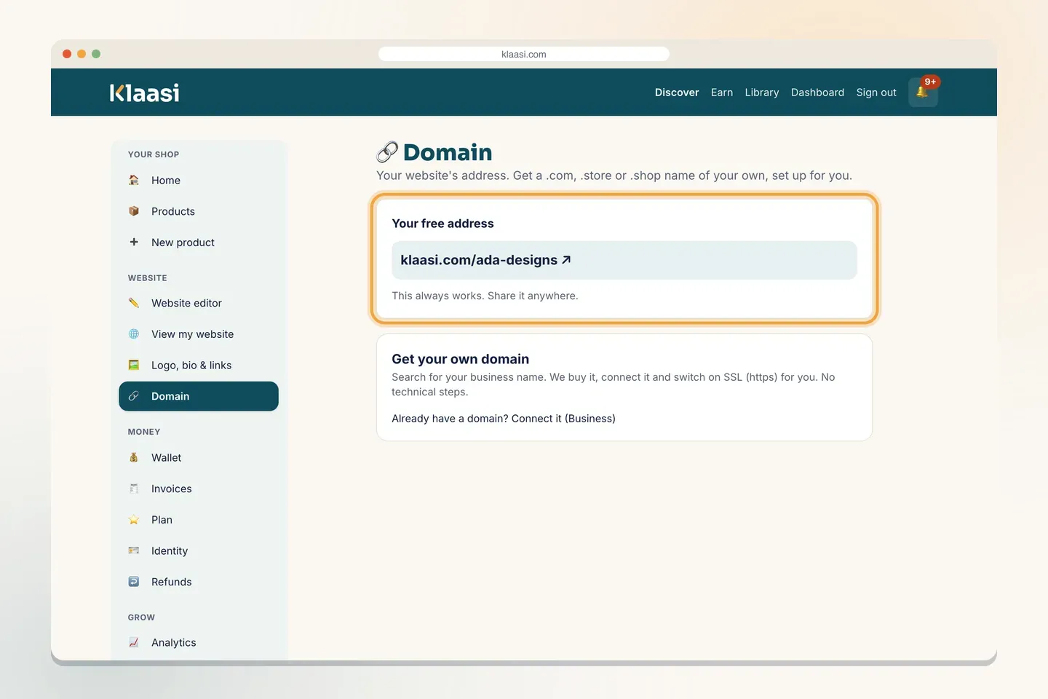Click the globe icon beside View my website
1048x699 pixels.
tap(134, 334)
